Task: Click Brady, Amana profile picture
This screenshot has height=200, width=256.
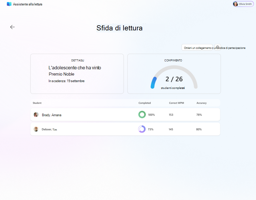Action: (x=36, y=114)
